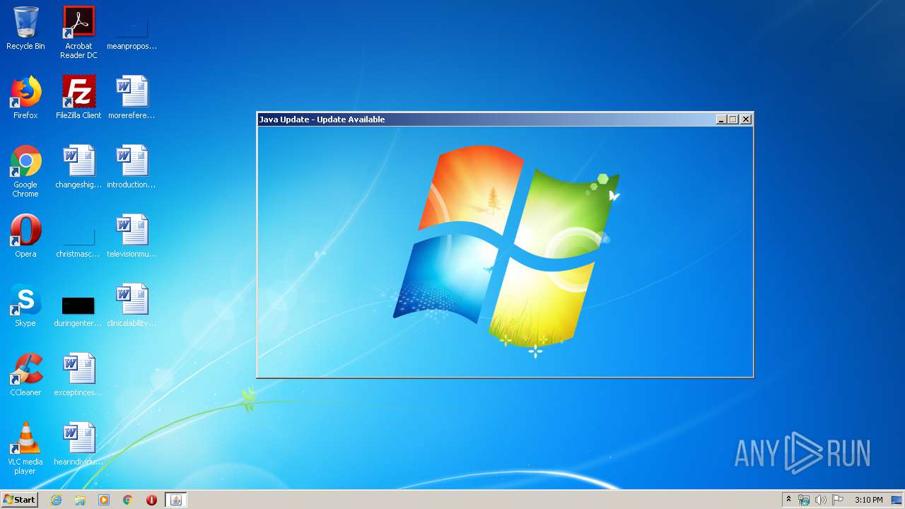Open the Start menu

pos(20,500)
